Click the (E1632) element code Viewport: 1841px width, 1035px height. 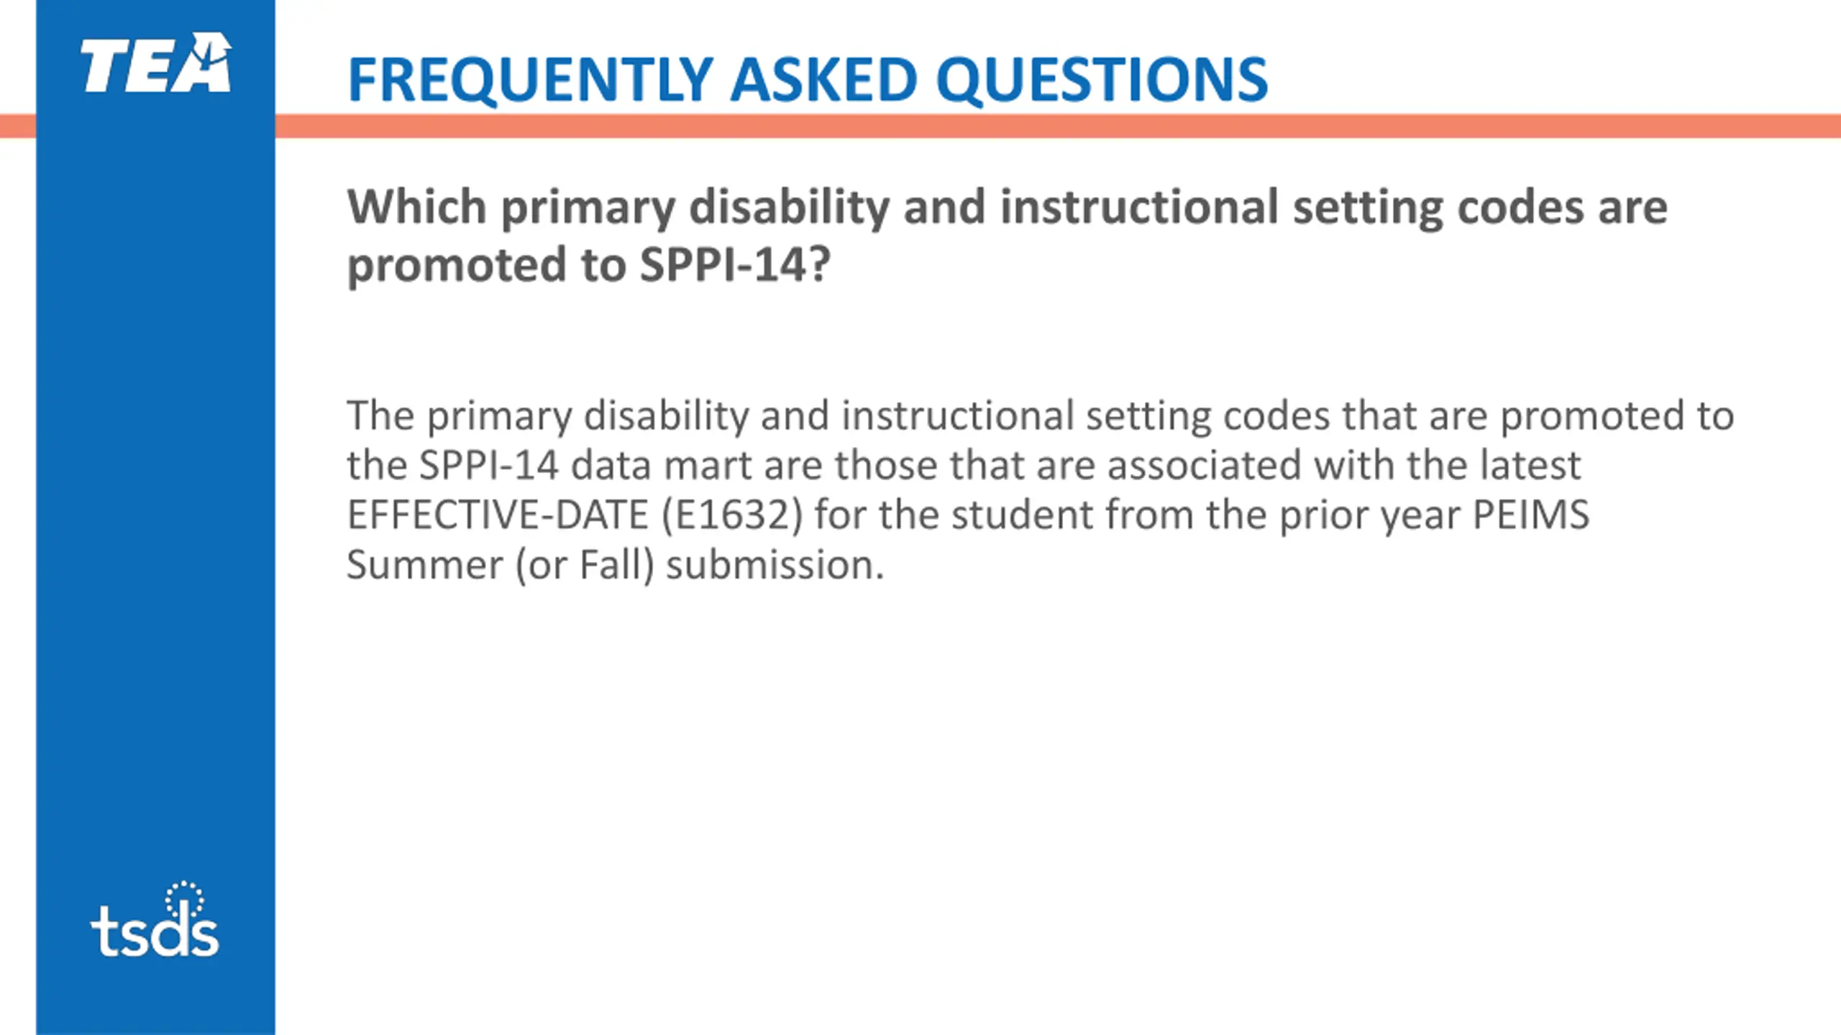[731, 515]
